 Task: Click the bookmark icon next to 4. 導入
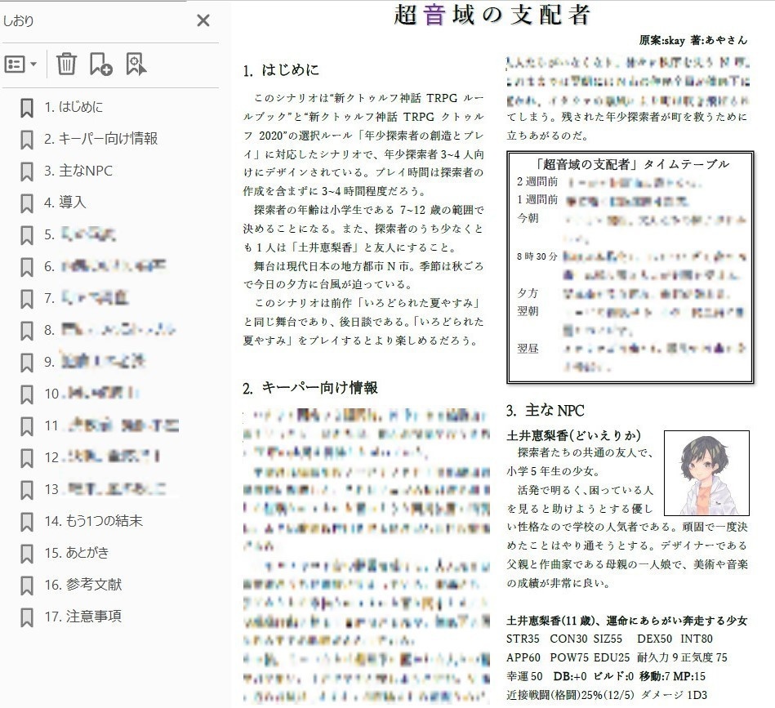click(x=27, y=203)
